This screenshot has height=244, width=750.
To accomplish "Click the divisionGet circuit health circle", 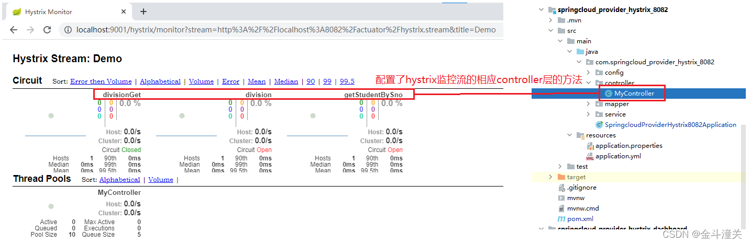I will click(51, 115).
